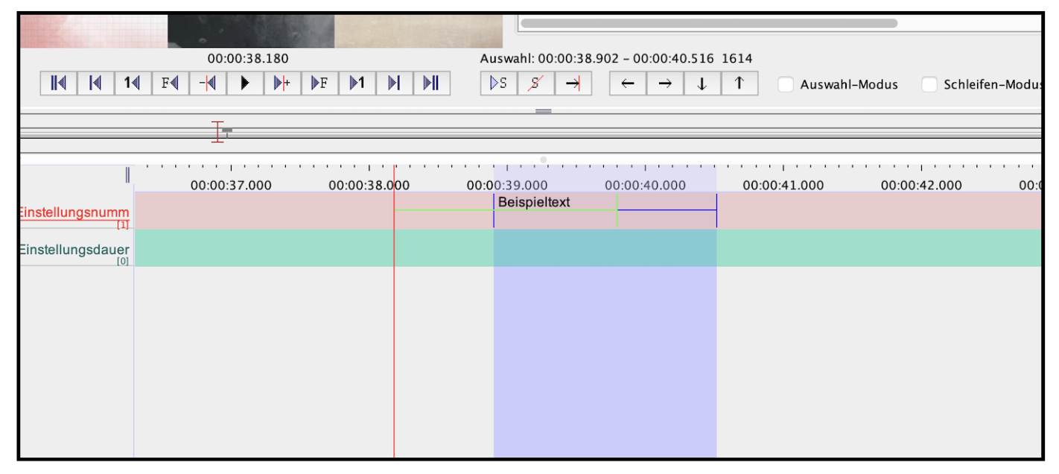This screenshot has height=474, width=1059.
Task: Click the horizontal scrollbar at the top
Action: coord(709,23)
